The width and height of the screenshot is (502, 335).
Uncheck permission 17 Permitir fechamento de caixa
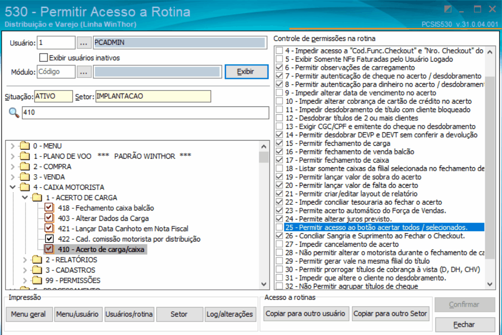[279, 160]
